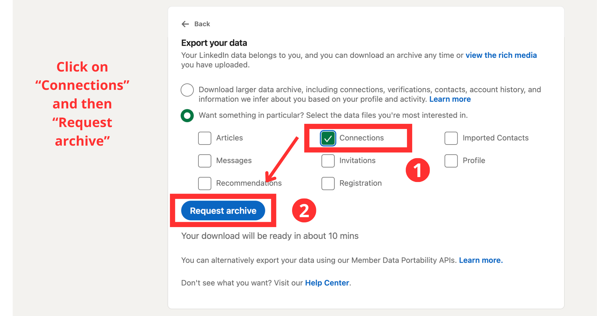Click the view the rich media link

tap(501, 55)
